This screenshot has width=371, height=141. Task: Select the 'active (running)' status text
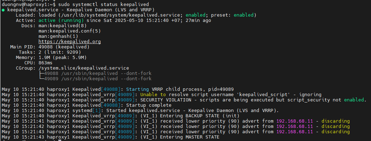(x=61, y=20)
